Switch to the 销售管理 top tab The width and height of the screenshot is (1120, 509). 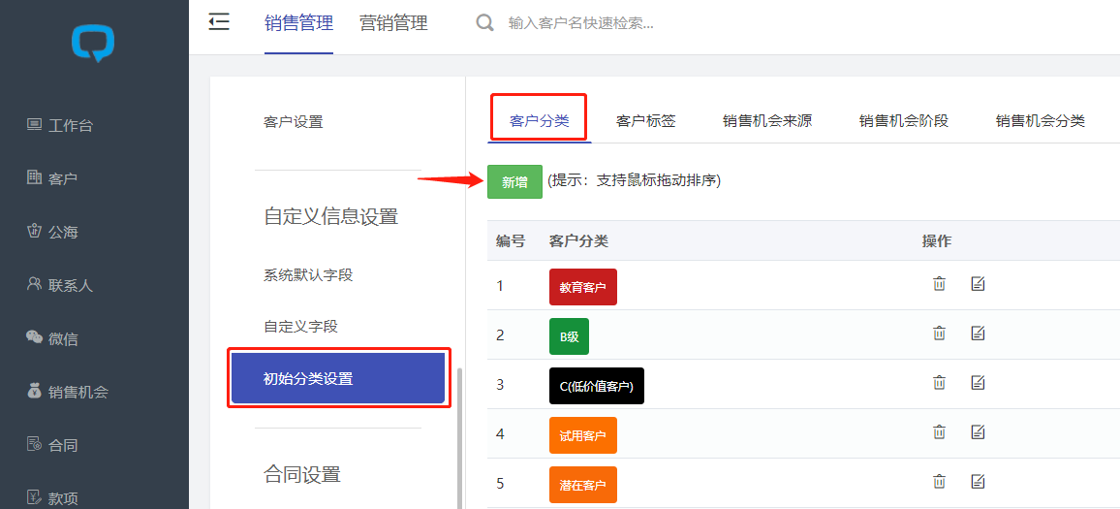point(298,23)
